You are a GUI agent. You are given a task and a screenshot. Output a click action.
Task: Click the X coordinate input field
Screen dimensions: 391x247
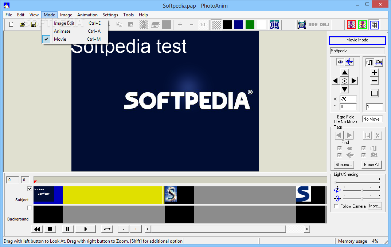[348, 99]
